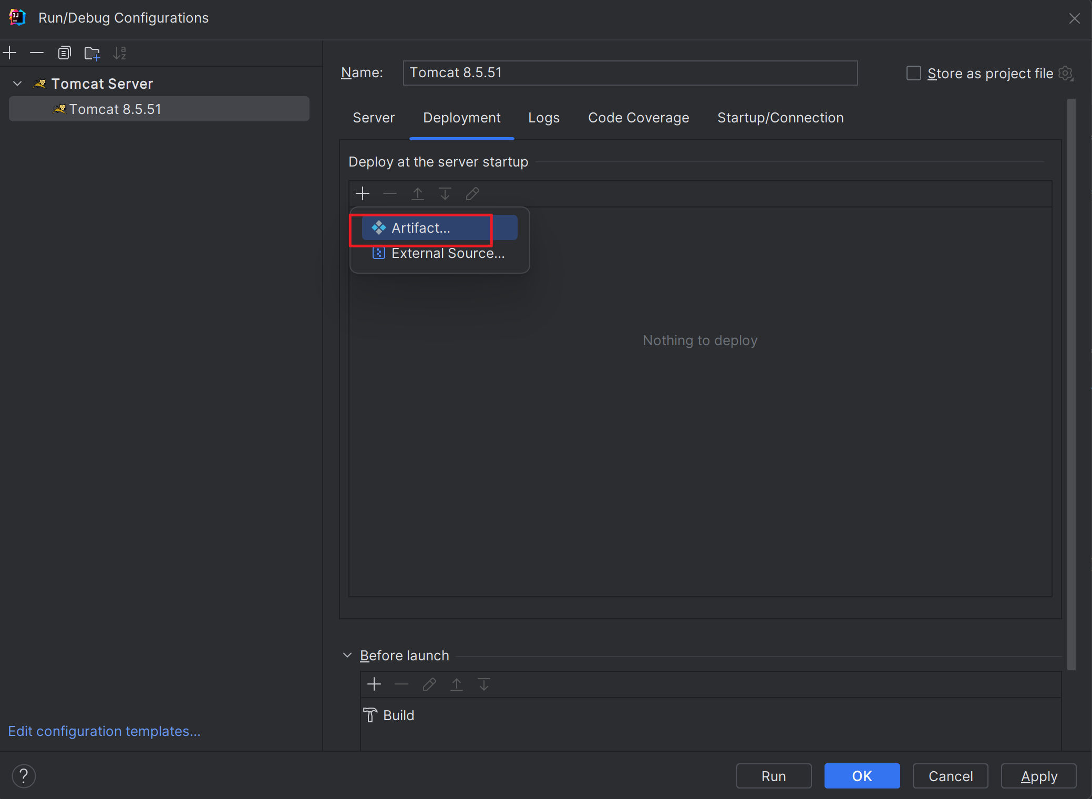Click the plus icon in deployment toolbar
The height and width of the screenshot is (799, 1092).
tap(363, 194)
